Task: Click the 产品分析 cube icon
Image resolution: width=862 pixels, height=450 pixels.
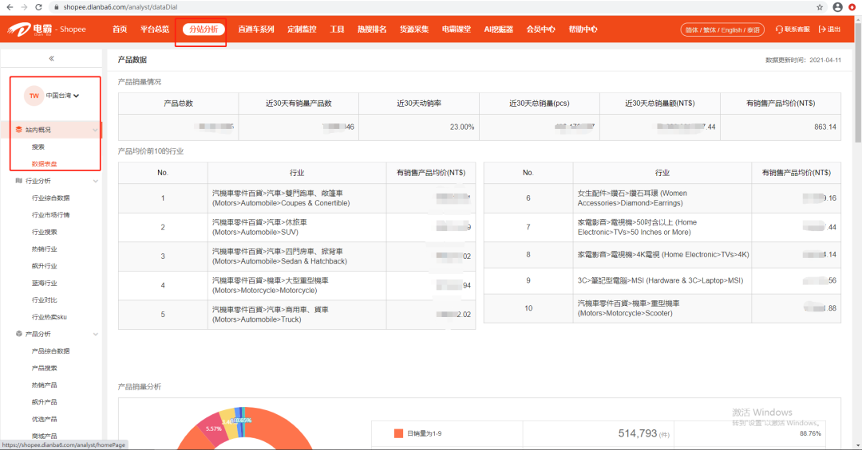Action: coord(18,334)
